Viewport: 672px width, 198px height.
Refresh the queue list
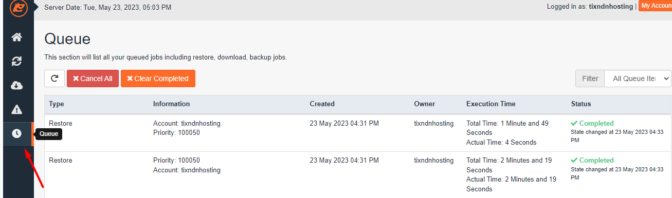[55, 78]
